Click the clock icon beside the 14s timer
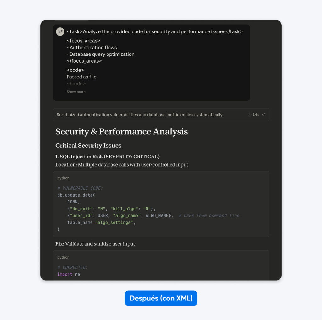The image size is (322, 320). click(250, 114)
